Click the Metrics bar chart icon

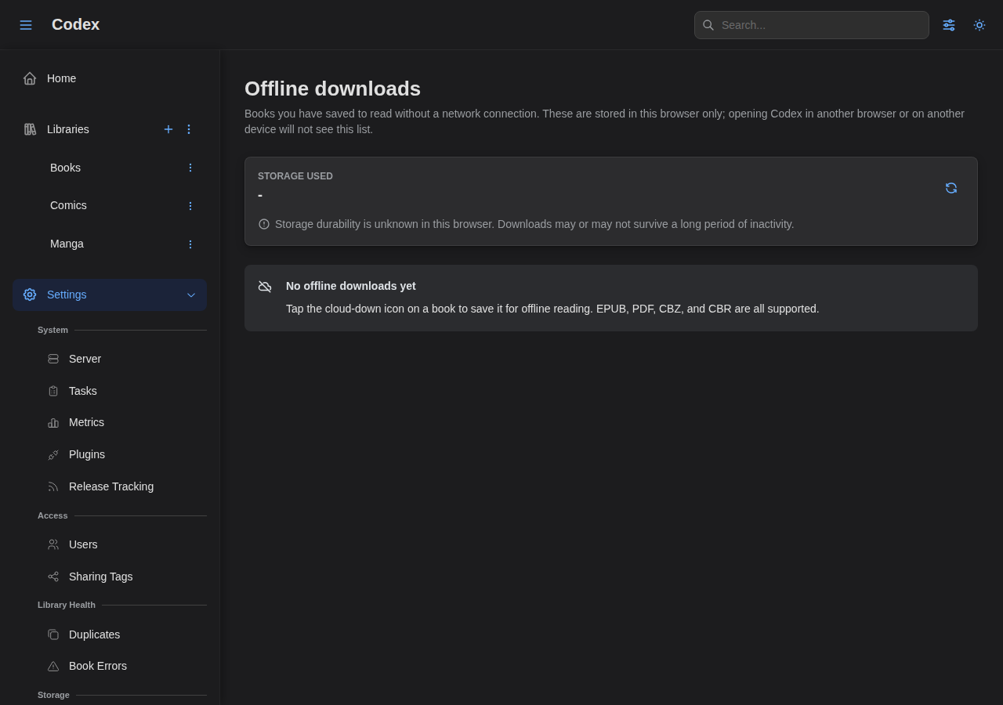53,423
